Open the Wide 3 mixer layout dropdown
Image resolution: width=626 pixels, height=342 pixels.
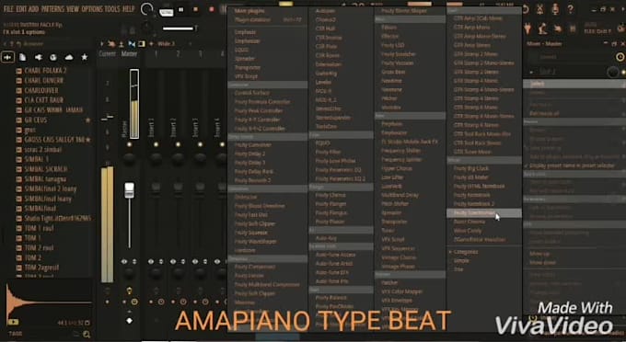[x=166, y=44]
